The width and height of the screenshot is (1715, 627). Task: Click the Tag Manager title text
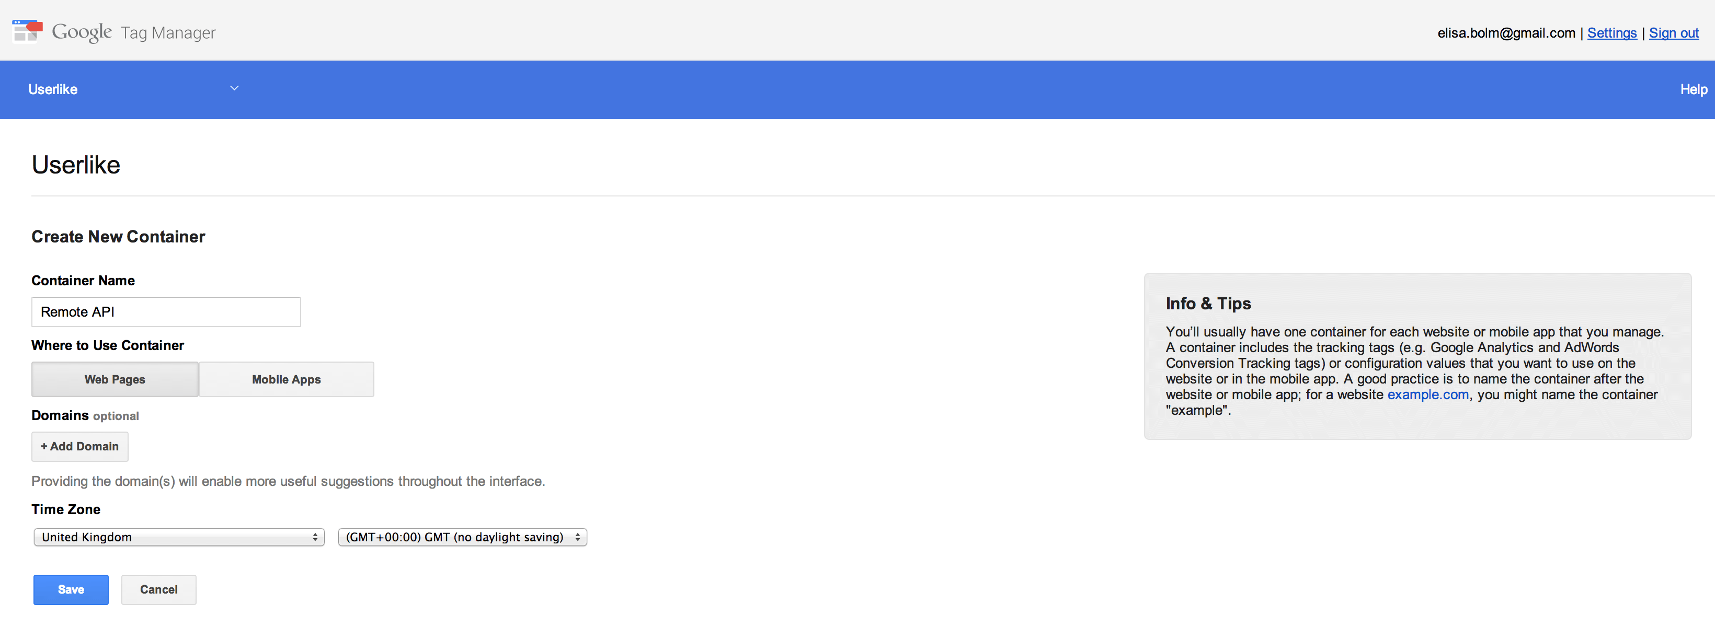coord(168,32)
